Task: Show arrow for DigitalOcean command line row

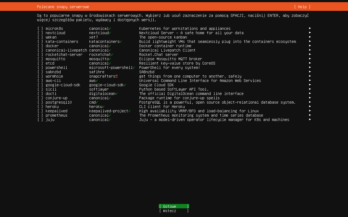Action: click(310, 93)
